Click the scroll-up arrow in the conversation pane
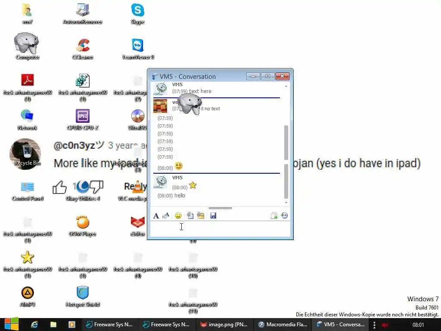The height and width of the screenshot is (331, 441). pyautogui.click(x=286, y=86)
